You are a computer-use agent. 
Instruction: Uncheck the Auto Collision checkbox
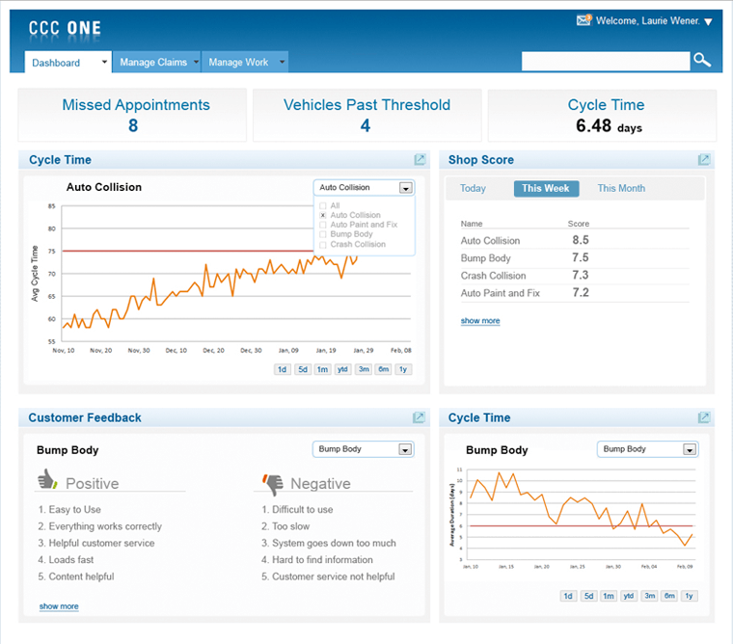(322, 215)
